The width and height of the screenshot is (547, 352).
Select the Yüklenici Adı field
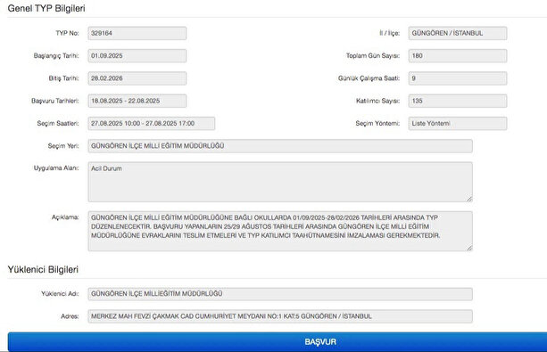[x=280, y=294]
